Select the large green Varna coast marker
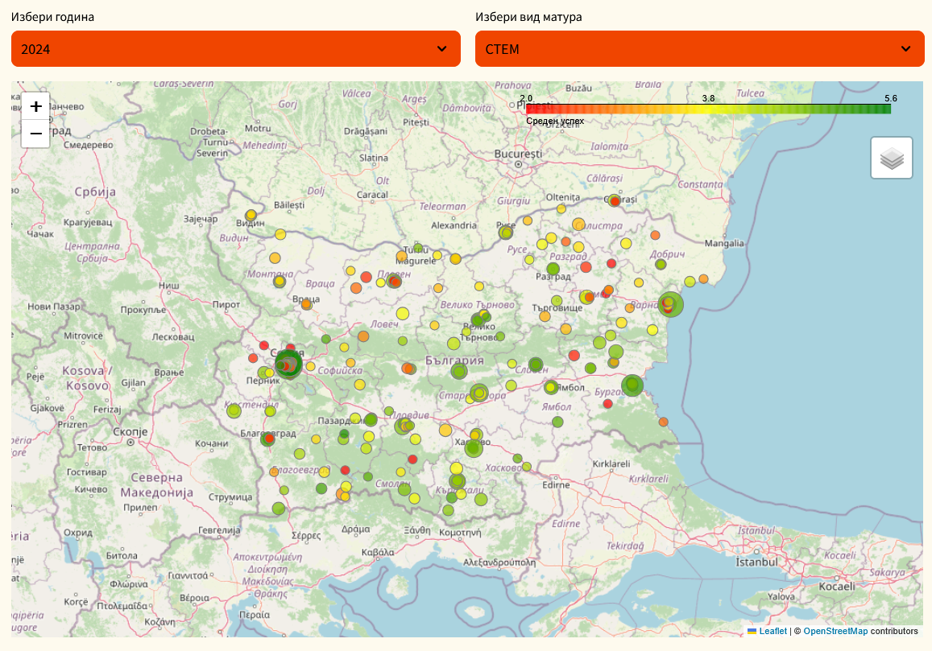 pos(670,305)
